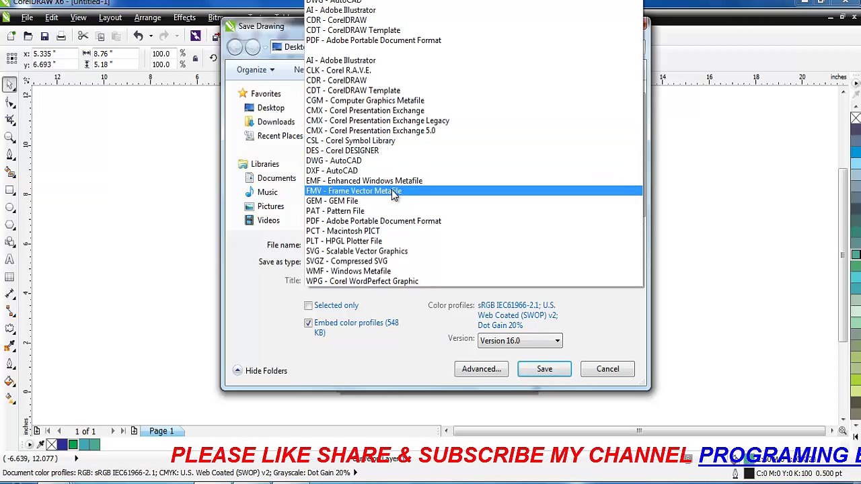Open the undo history dropdown arrow
The width and height of the screenshot is (861, 484).
click(151, 36)
